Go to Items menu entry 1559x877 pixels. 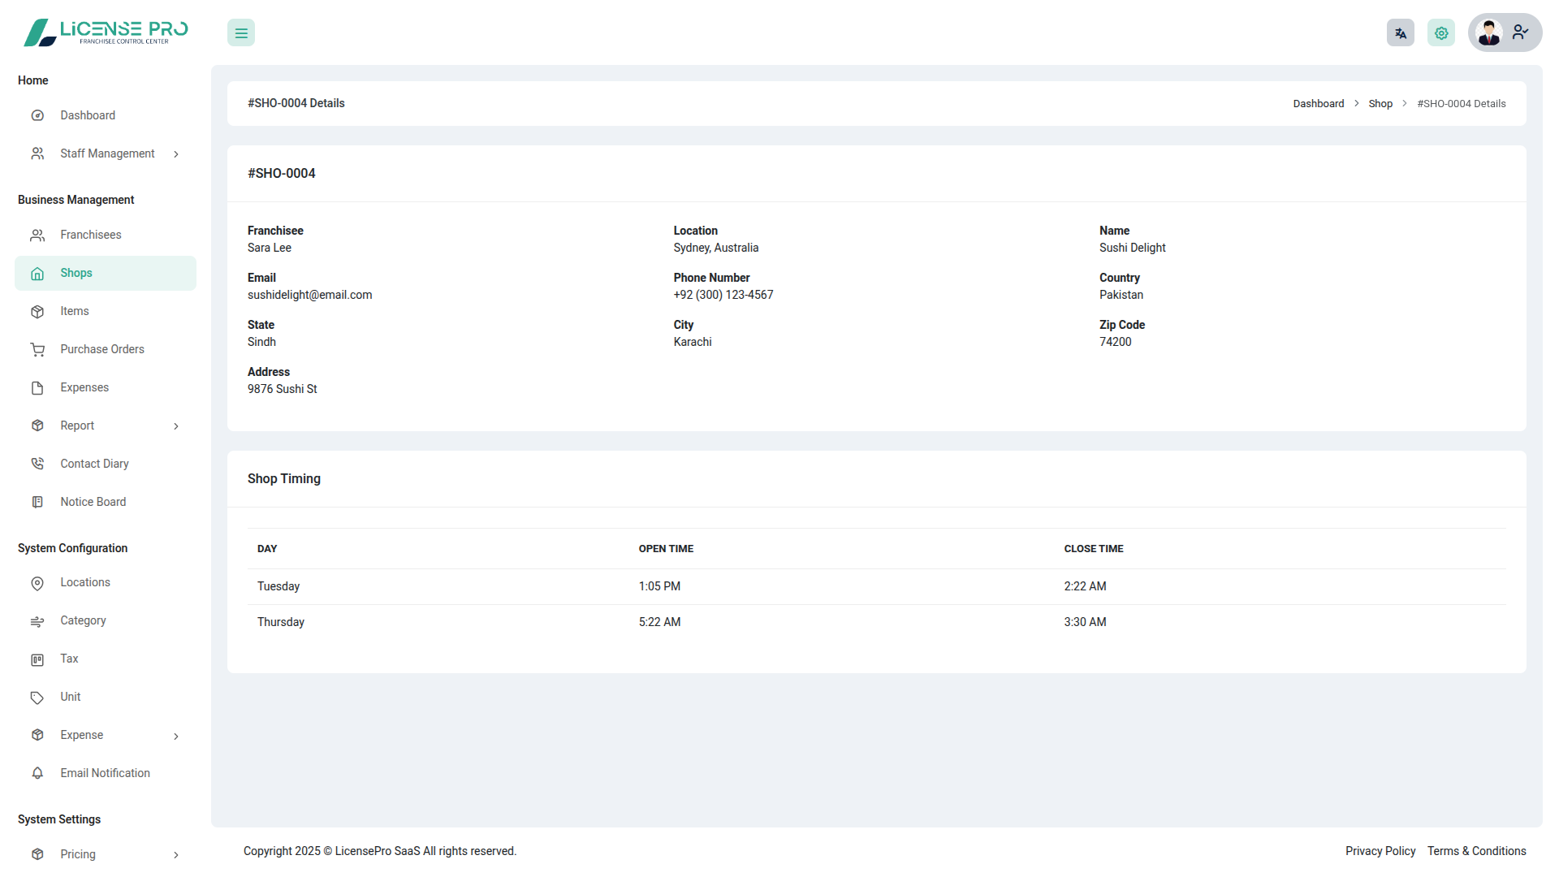point(74,311)
